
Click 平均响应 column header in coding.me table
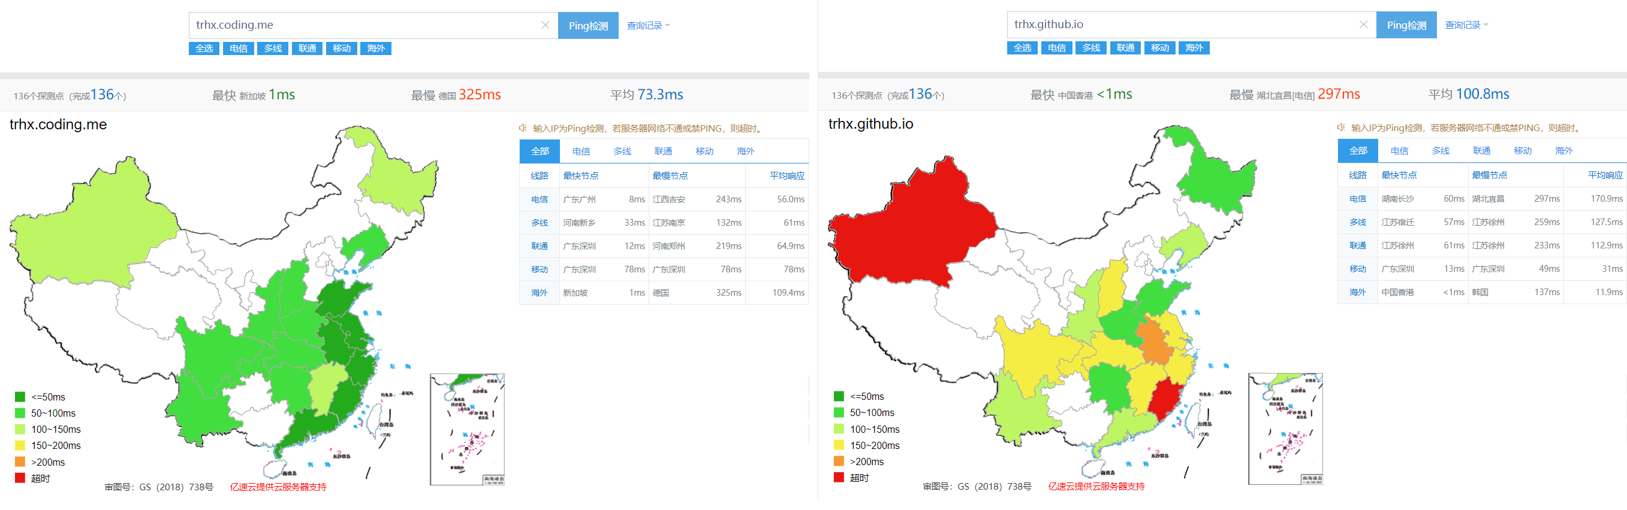coord(787,176)
